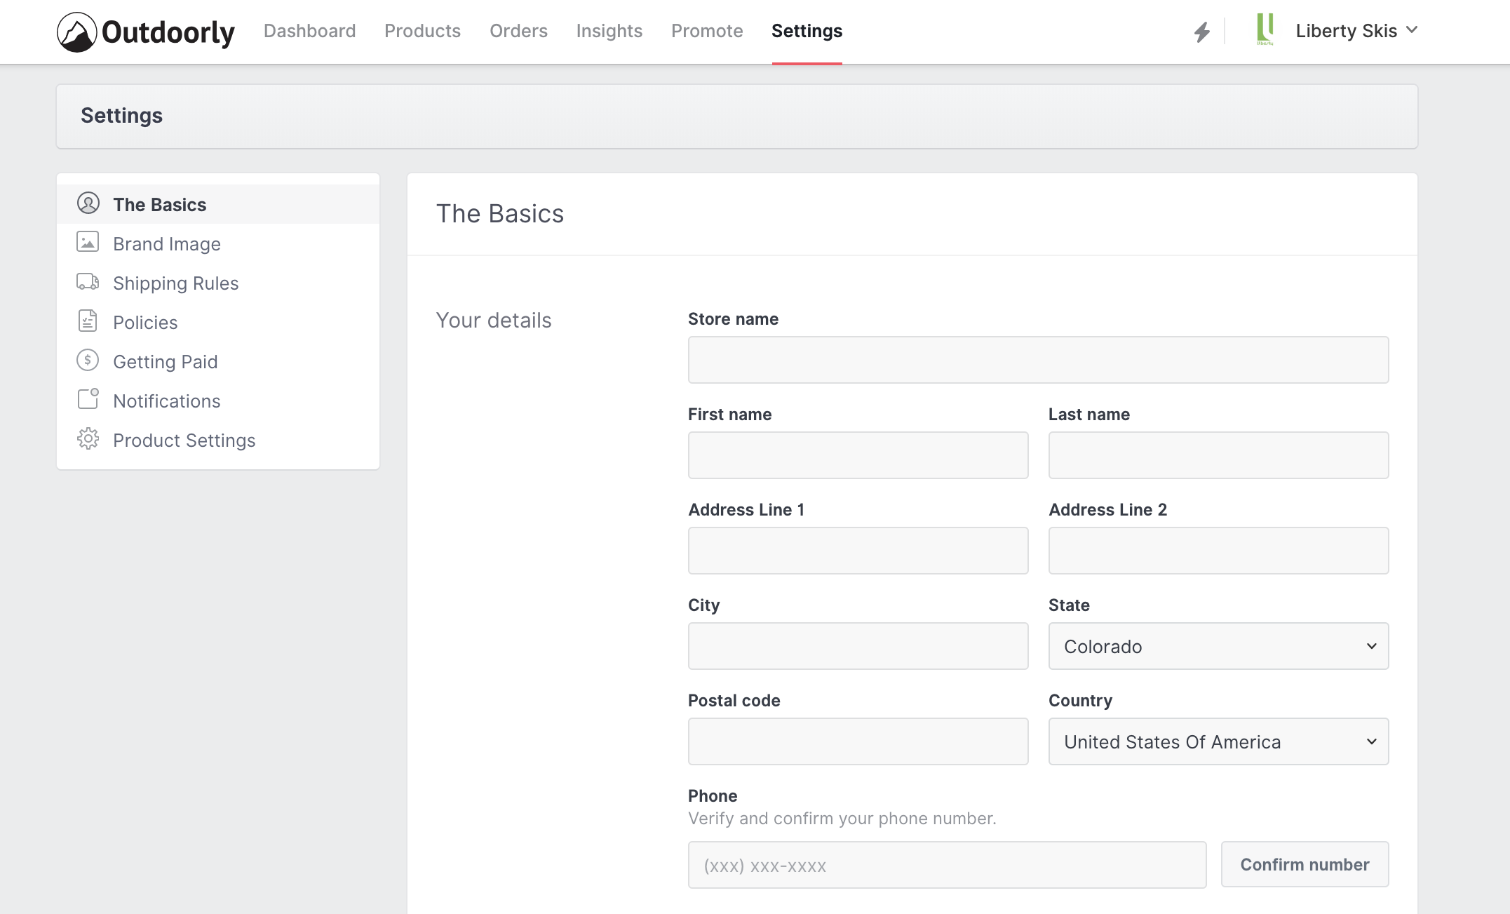The image size is (1510, 914).
Task: Click the Outdoorly mountain logo icon
Action: pos(76,32)
